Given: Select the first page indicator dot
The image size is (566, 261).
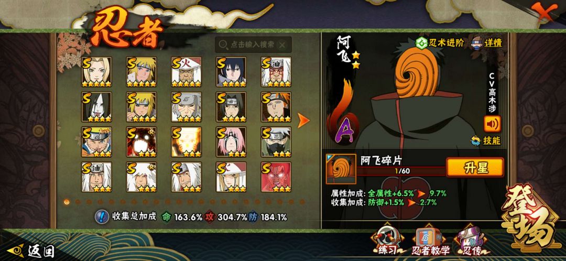Looking at the screenshot, I should click(67, 201).
